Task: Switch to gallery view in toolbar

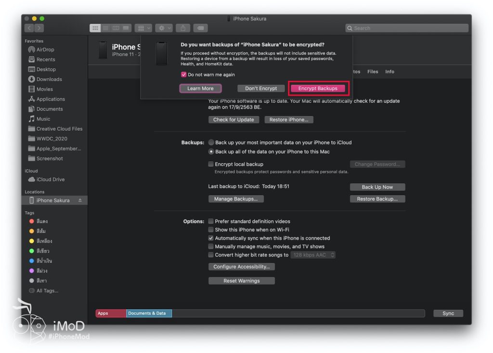Action: click(x=126, y=28)
